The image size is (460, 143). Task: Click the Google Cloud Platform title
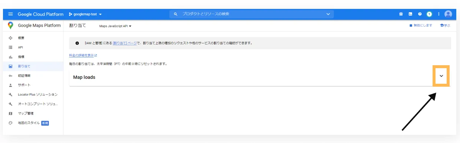click(41, 14)
